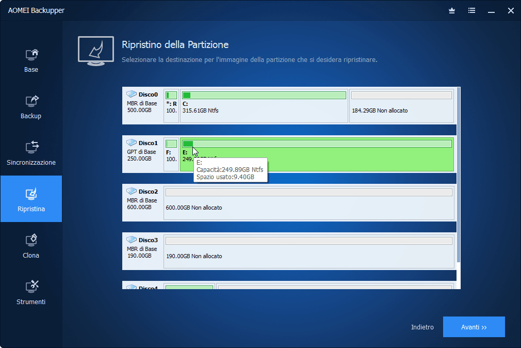Screen dimensions: 521x348
Task: Select the 600.00GB Non allocato space on Disco2
Action: [x=308, y=203]
